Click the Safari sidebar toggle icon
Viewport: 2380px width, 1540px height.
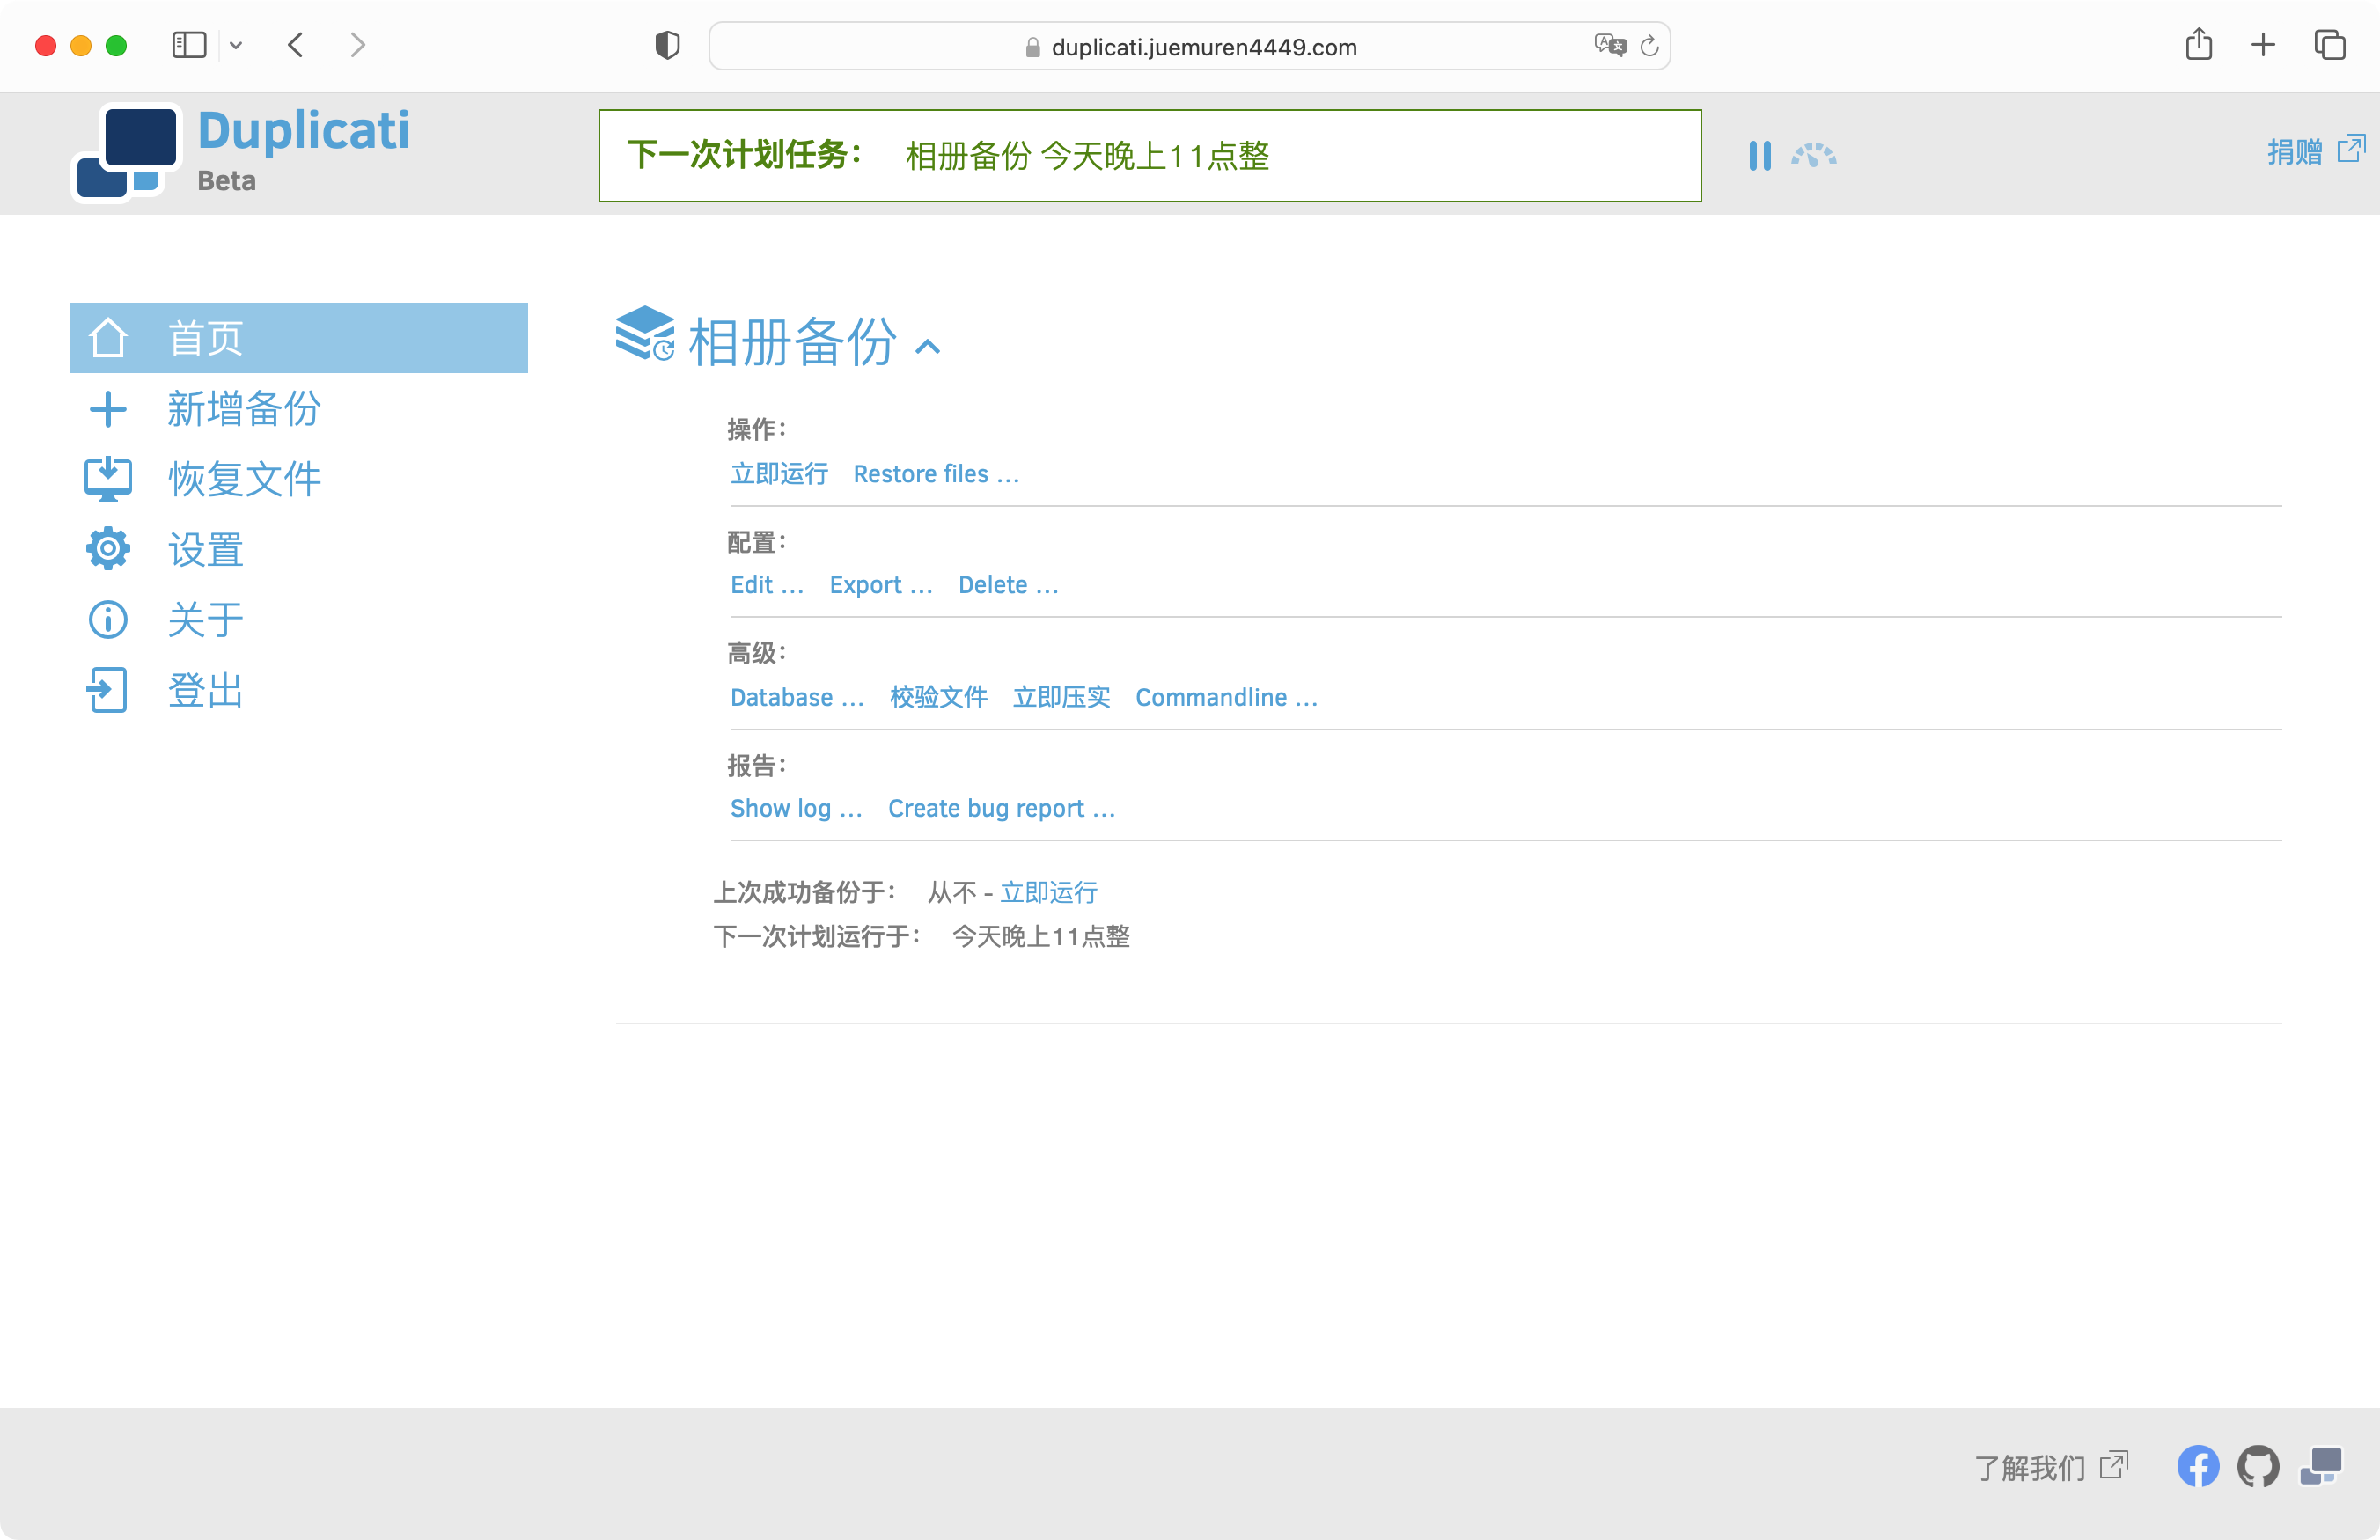click(x=189, y=45)
